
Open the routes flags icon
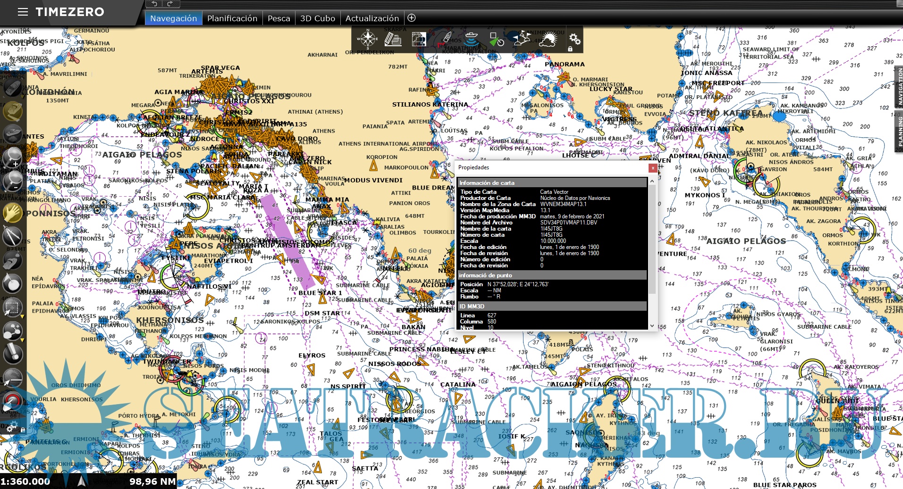[x=522, y=39]
